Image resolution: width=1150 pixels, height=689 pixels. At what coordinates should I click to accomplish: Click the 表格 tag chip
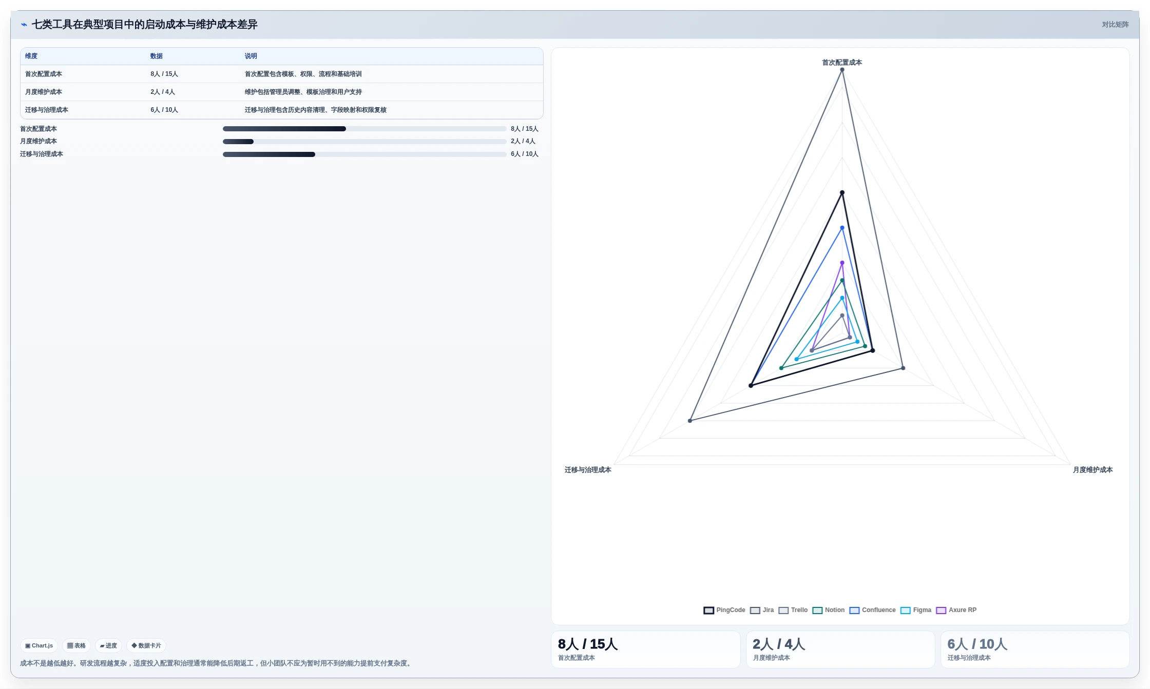[76, 645]
